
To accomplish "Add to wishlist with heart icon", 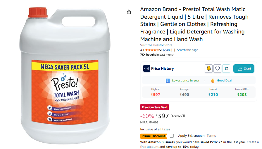I will [x=217, y=68].
